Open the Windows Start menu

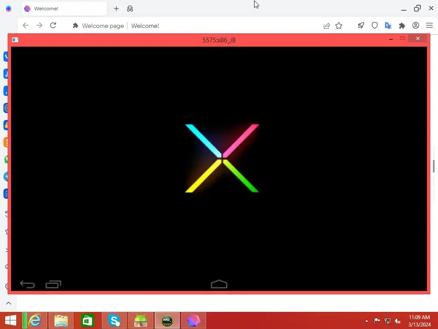(11, 320)
